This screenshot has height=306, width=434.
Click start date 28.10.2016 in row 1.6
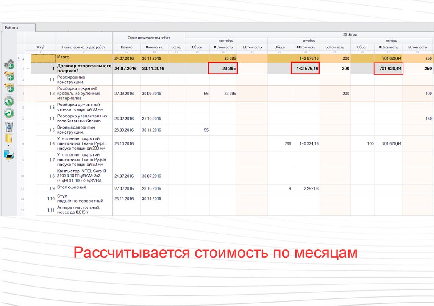coord(124,144)
